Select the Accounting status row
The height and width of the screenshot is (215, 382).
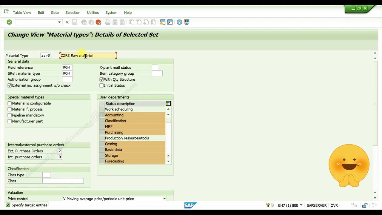[x=132, y=115]
